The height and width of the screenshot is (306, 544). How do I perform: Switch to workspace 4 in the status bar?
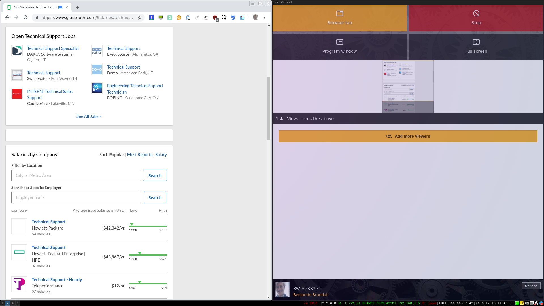[12, 303]
